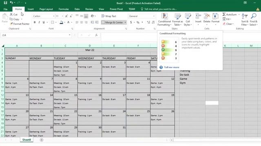261x146 pixels.
Task: Toggle middle vertical alignment
Action: [82, 16]
